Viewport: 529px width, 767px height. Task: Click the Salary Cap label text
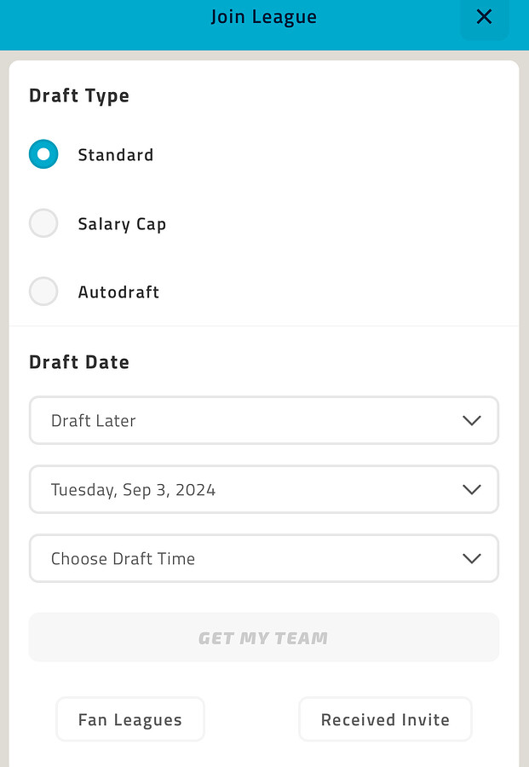click(122, 224)
